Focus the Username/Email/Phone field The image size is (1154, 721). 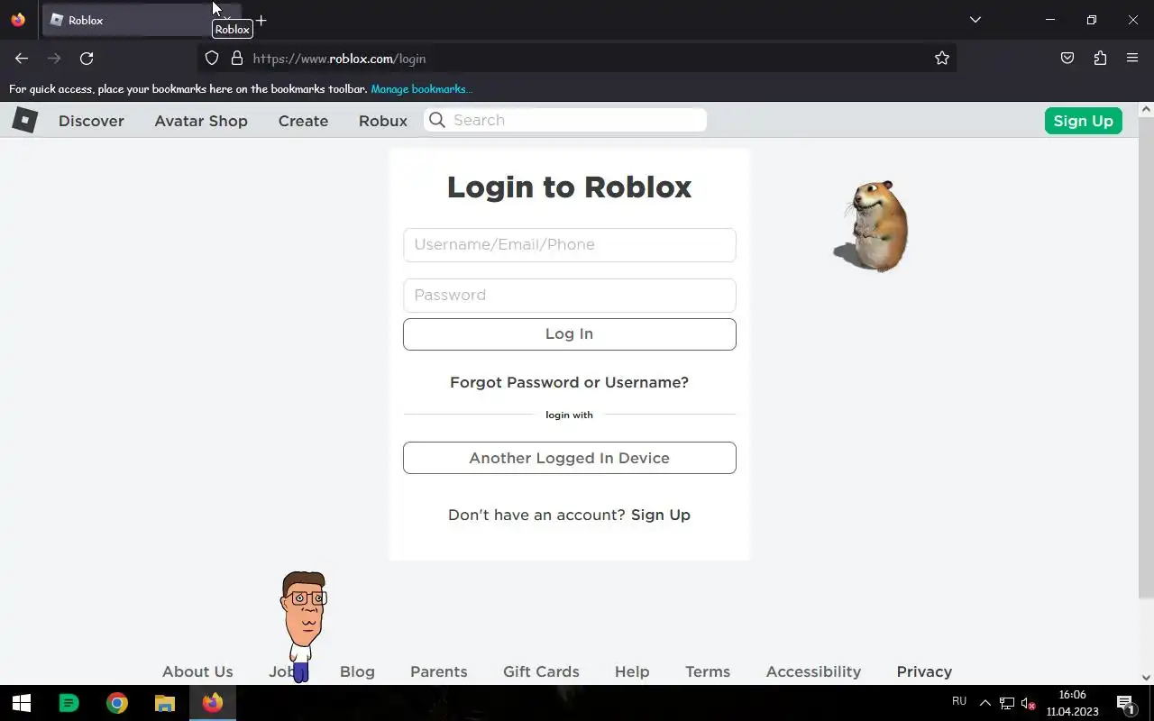tap(570, 245)
